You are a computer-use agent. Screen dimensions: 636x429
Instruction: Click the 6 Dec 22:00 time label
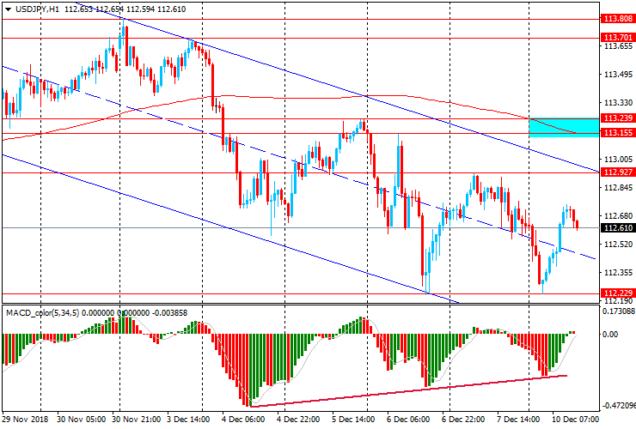pos(463,419)
